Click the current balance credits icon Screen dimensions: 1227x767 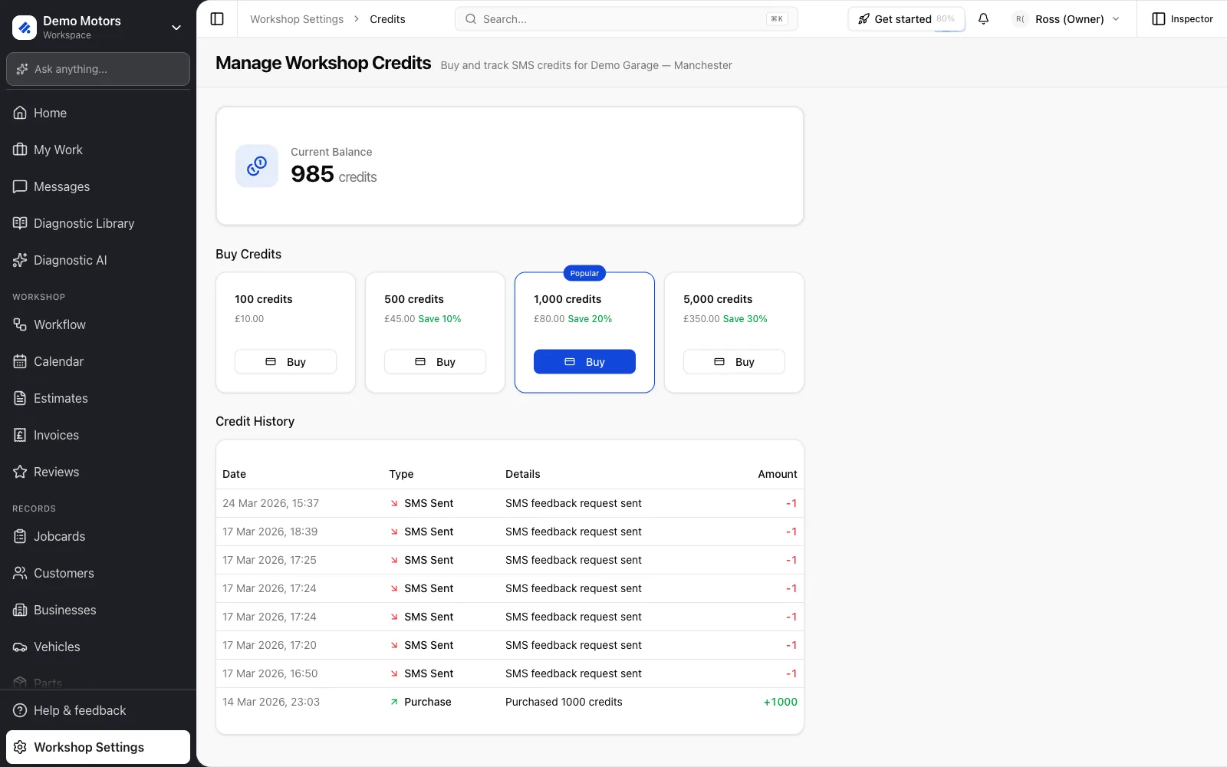(257, 166)
